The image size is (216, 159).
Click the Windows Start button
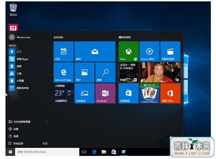pyautogui.click(x=10, y=152)
